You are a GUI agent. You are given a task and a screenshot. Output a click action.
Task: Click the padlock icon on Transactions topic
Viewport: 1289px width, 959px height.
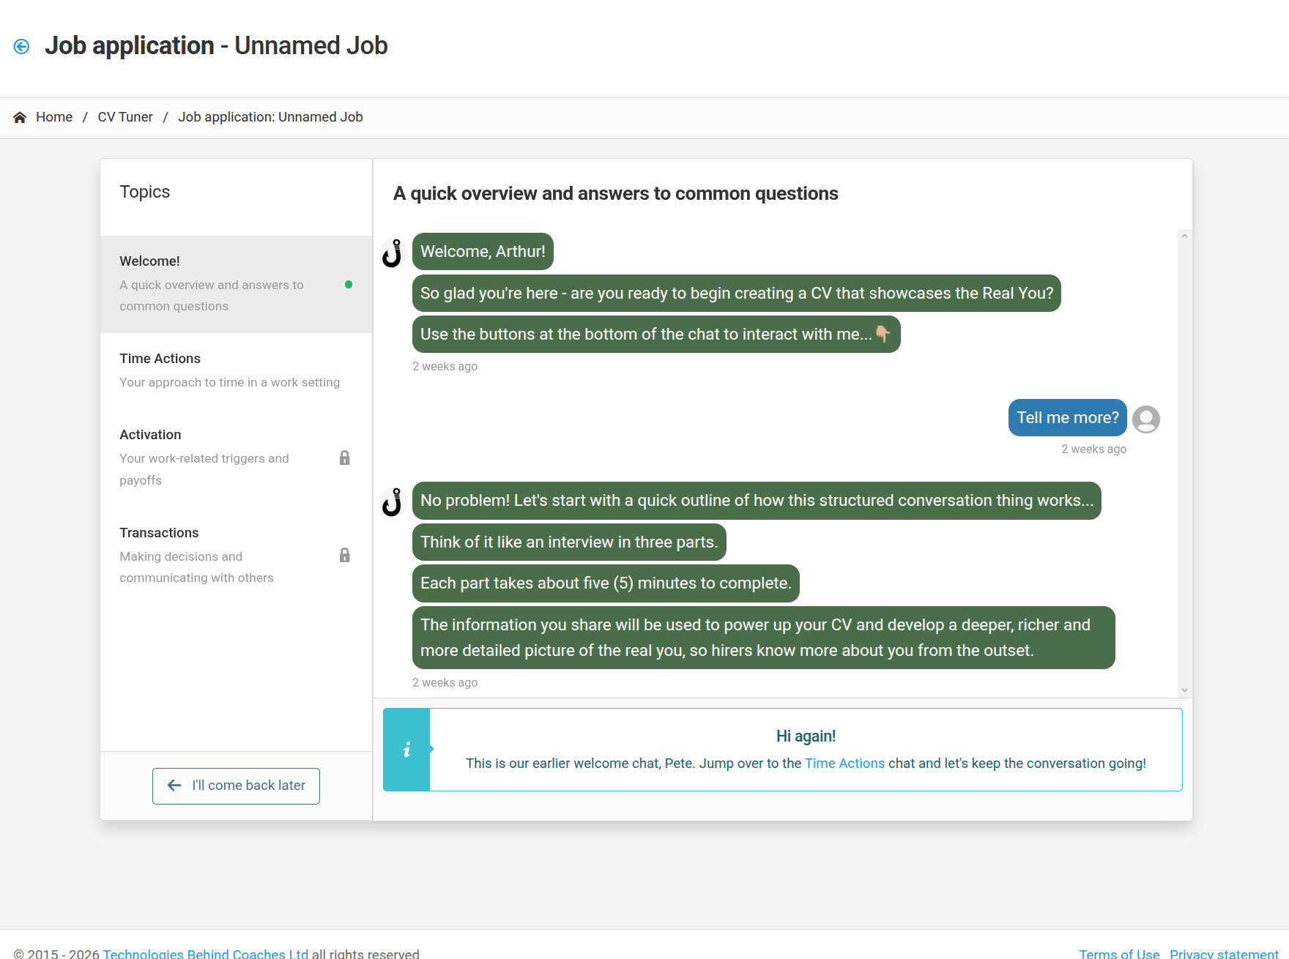pyautogui.click(x=345, y=555)
